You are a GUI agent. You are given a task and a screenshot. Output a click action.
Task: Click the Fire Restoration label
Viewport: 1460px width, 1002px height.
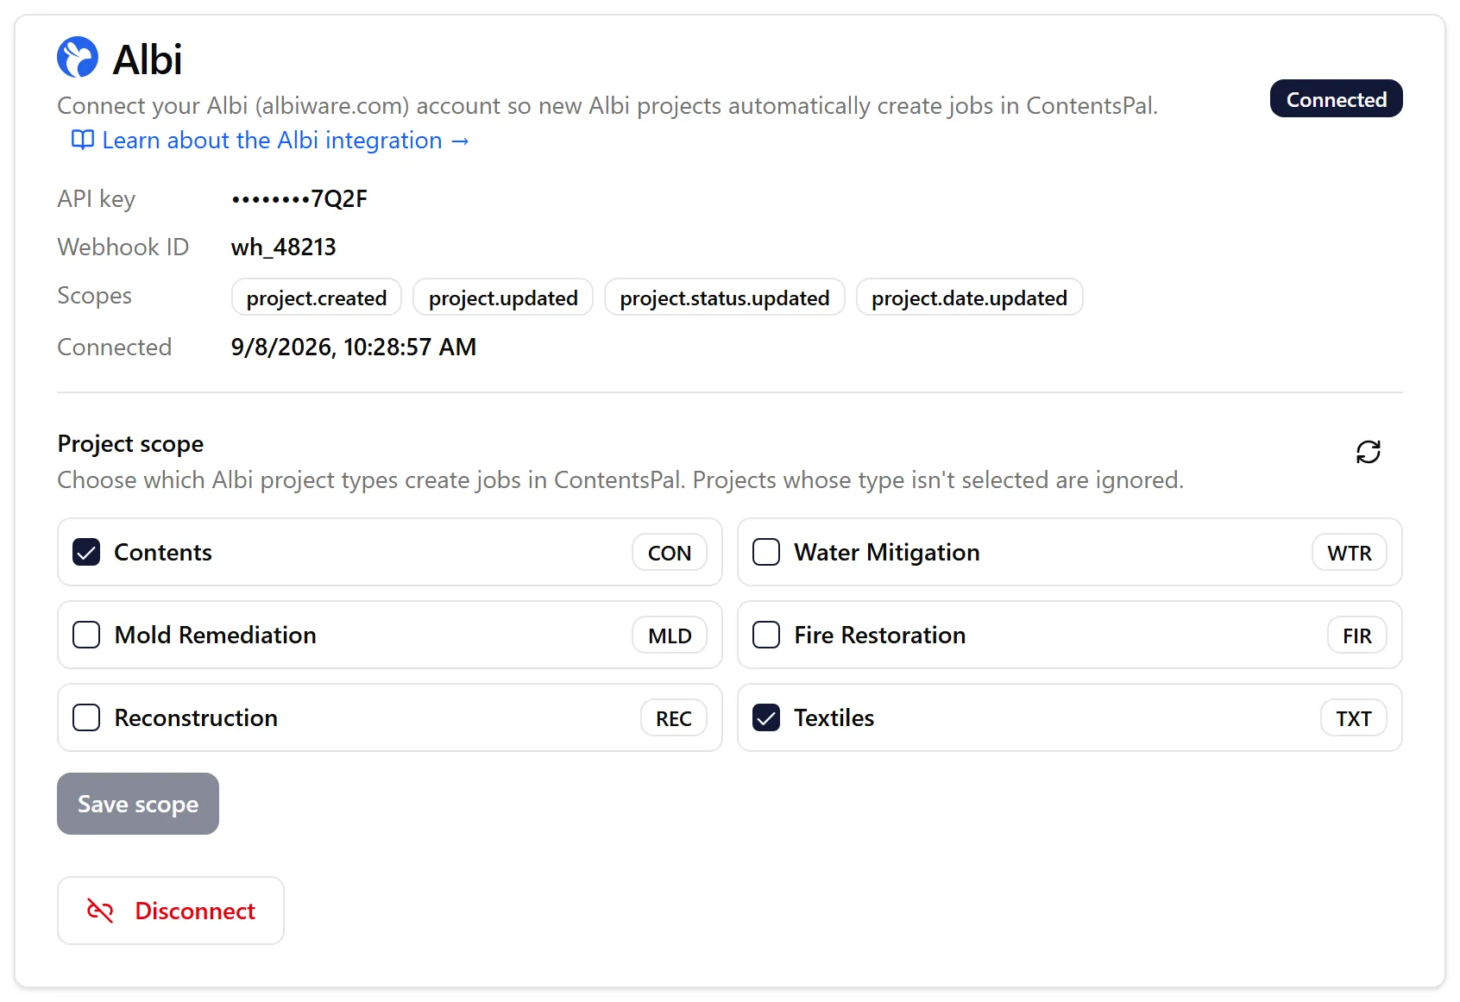(x=880, y=635)
